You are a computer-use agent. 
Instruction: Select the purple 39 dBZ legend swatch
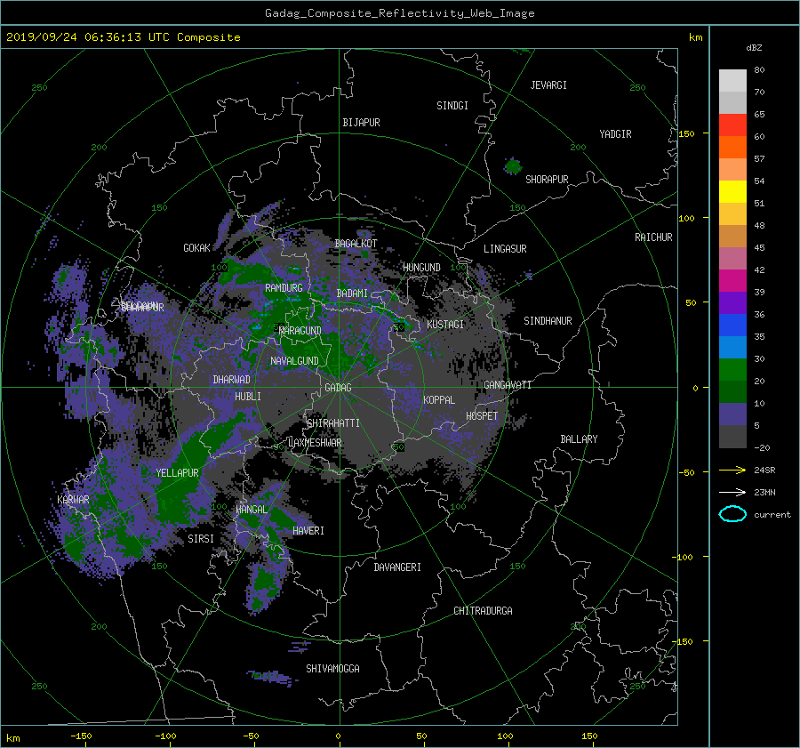[x=732, y=302]
